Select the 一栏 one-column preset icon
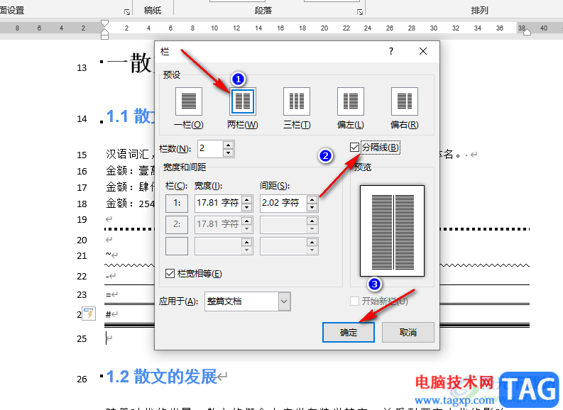Viewport: 563px width, 410px height. coord(189,101)
